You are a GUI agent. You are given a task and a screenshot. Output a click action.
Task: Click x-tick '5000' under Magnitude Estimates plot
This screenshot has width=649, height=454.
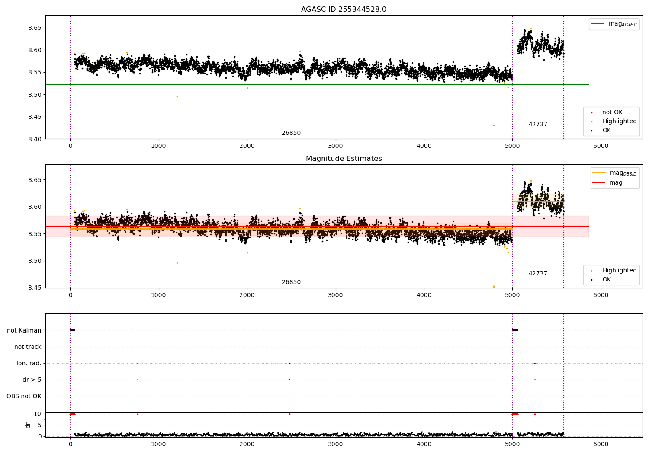point(512,295)
